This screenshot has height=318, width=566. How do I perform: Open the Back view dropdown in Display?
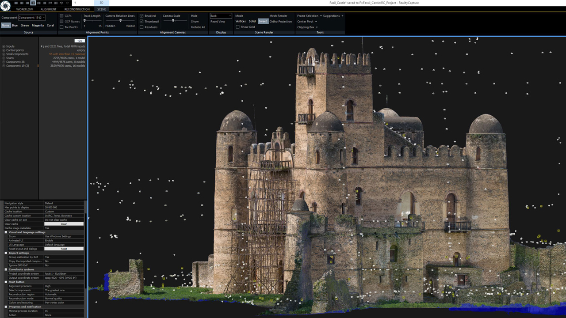221,15
